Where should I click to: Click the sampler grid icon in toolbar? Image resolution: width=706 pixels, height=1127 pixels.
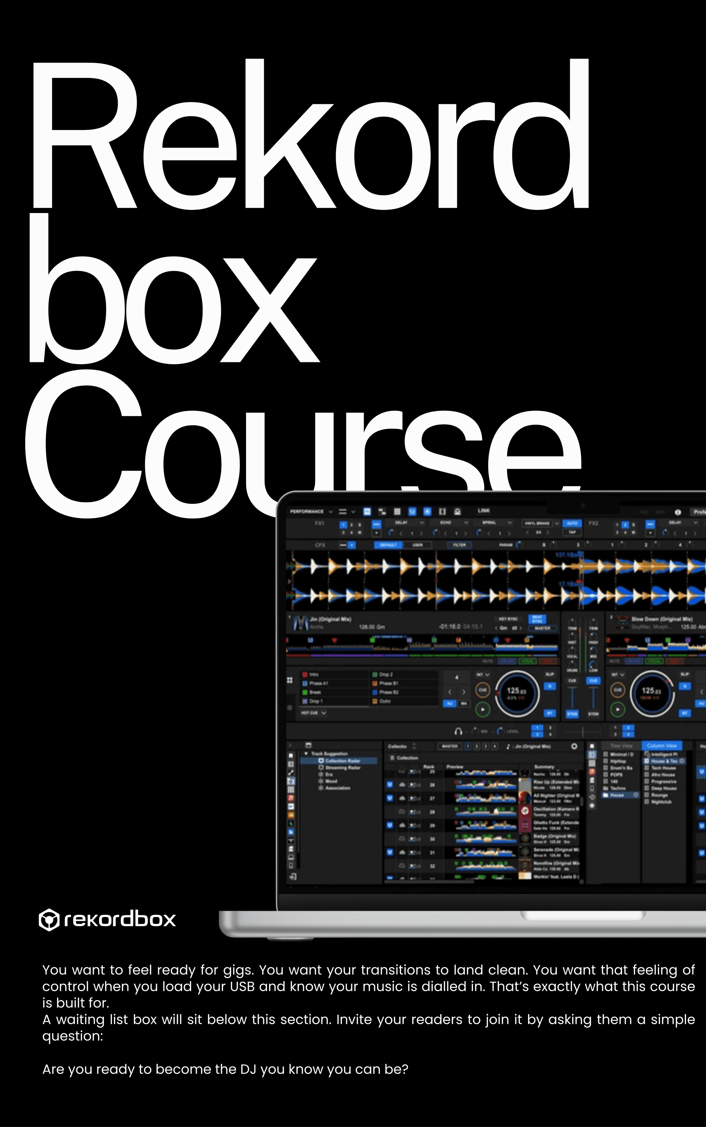[397, 511]
